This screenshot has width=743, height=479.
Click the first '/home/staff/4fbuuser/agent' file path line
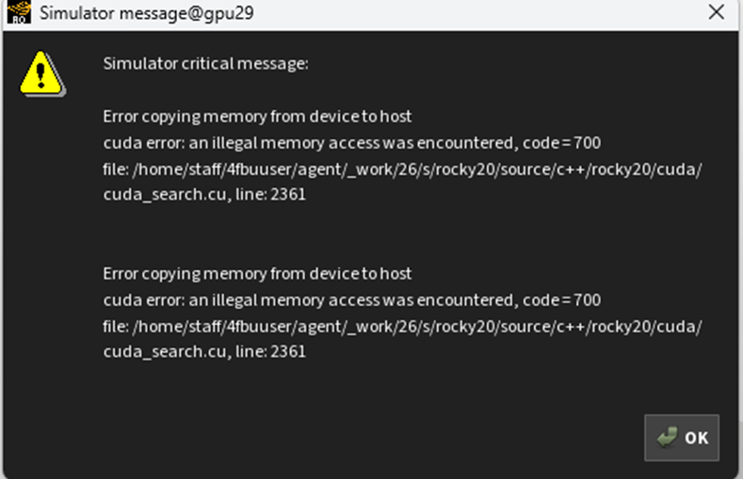tap(402, 169)
